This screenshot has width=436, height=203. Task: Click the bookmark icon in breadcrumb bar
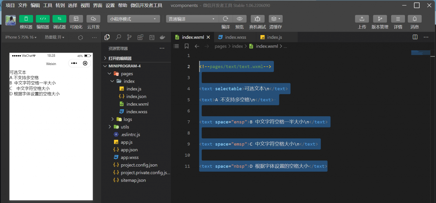(186, 46)
